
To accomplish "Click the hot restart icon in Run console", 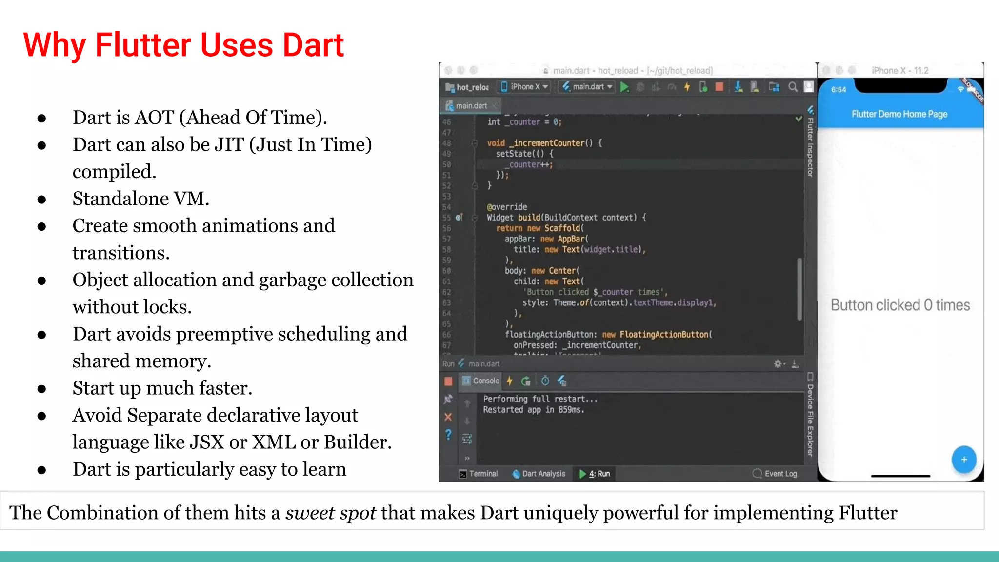I will point(526,381).
